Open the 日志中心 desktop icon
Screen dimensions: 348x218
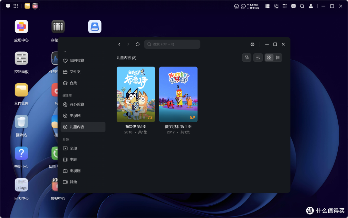coord(21,185)
